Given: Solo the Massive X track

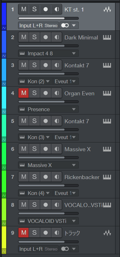Looking at the screenshot, I should (x=34, y=149).
